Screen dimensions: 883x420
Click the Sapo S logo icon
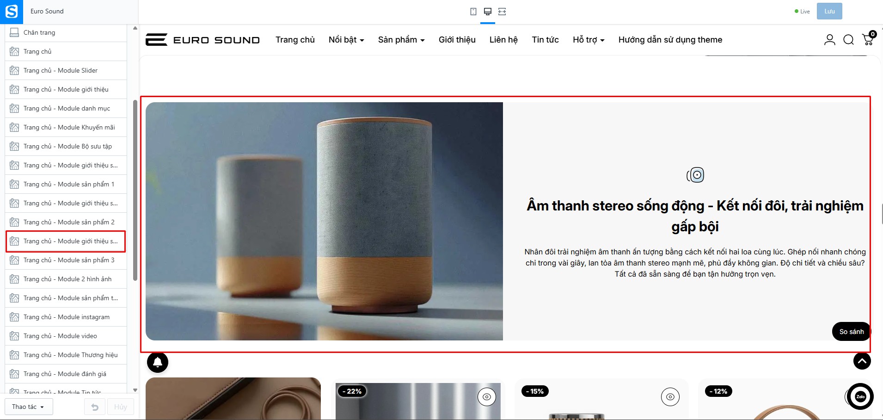click(x=12, y=12)
